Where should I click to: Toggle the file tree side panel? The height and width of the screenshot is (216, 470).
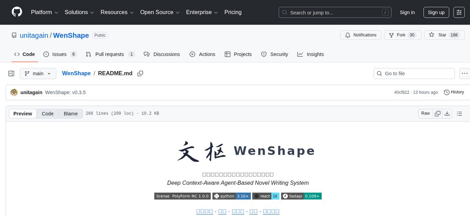click(x=11, y=73)
